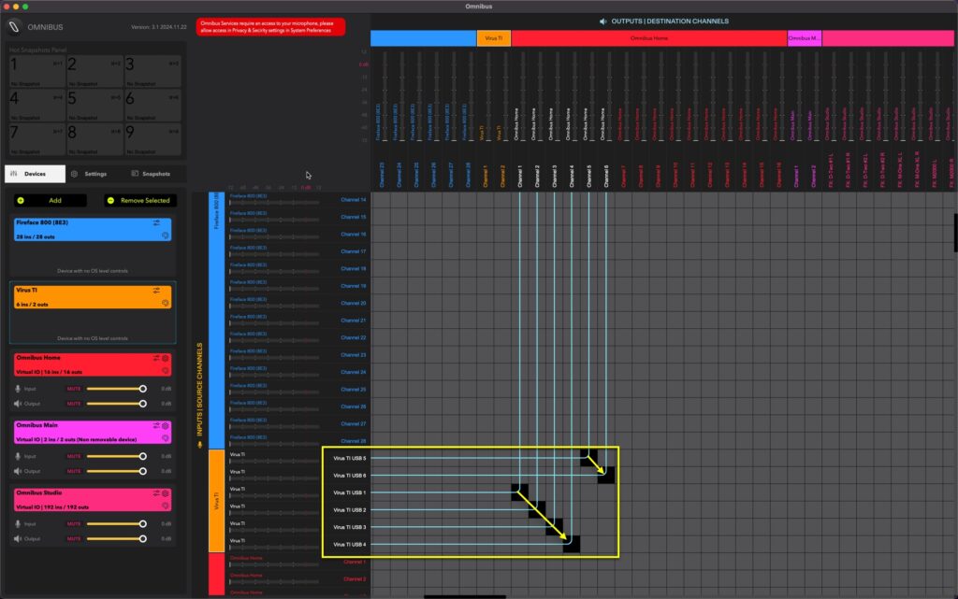Mute the Omnibus Main output channel
This screenshot has height=599, width=958.
pyautogui.click(x=75, y=469)
